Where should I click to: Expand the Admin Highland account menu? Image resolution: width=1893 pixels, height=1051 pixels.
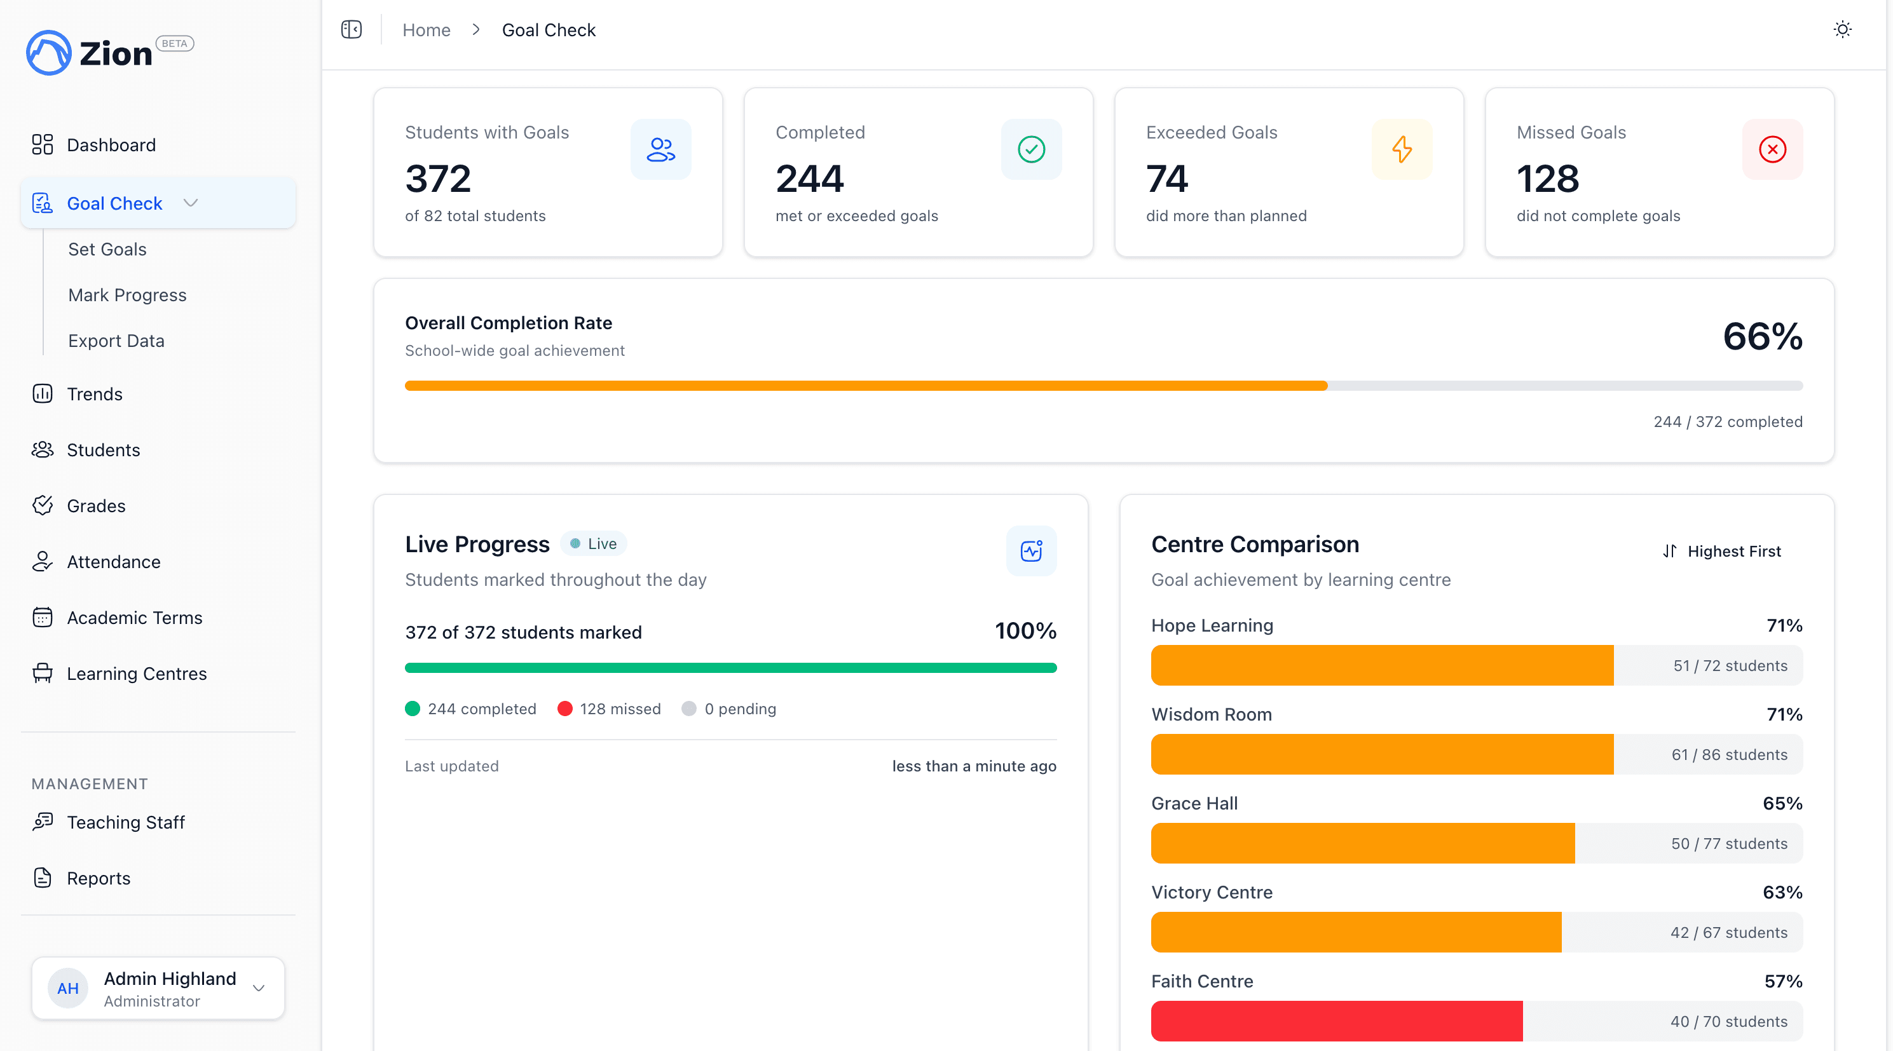click(x=259, y=988)
